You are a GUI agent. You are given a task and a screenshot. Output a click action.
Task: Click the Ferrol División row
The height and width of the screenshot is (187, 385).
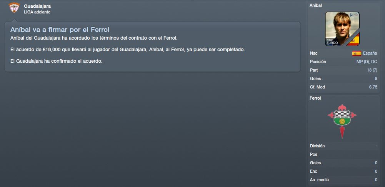343,146
